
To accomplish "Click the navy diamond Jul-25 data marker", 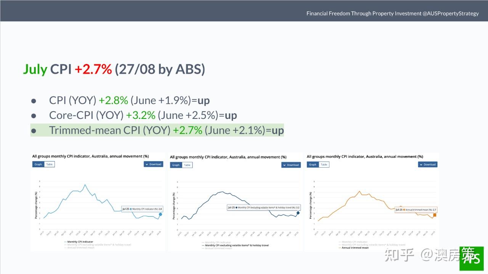I will pyautogui.click(x=298, y=213).
